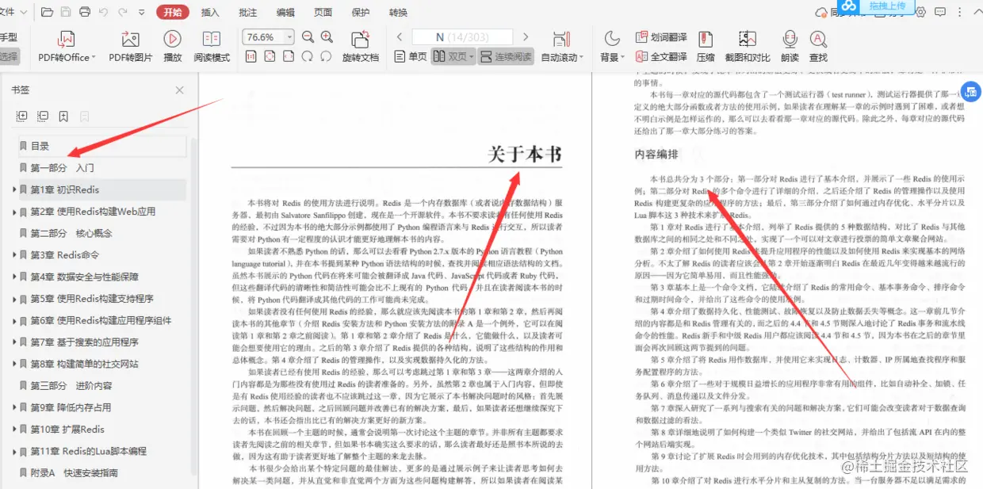The image size is (983, 489).
Task: Select the 手型 hand tool
Action: 9,37
